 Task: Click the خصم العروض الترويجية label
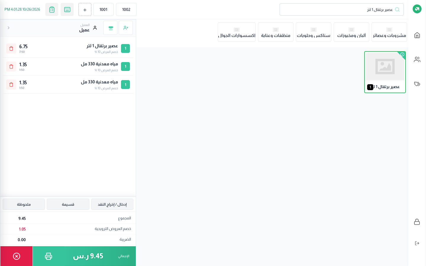113,229
